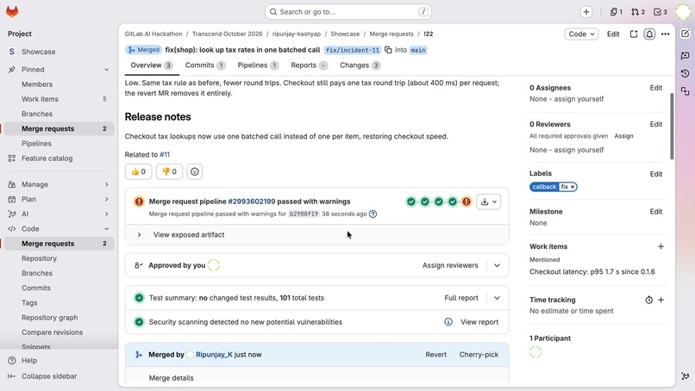
Task: Click the participant avatar
Action: point(535,352)
